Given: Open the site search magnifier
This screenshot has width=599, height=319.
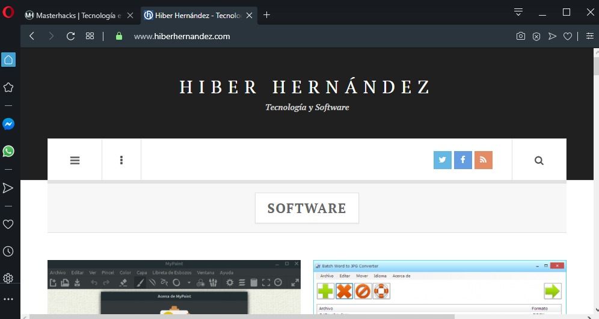Looking at the screenshot, I should point(539,160).
